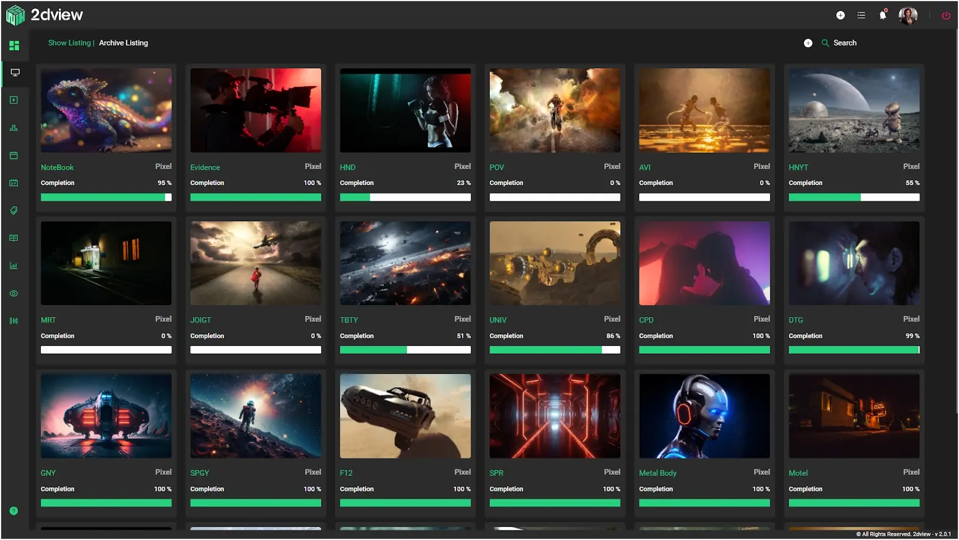Click the HNYT moon robot thumbnail
959x540 pixels.
click(854, 110)
